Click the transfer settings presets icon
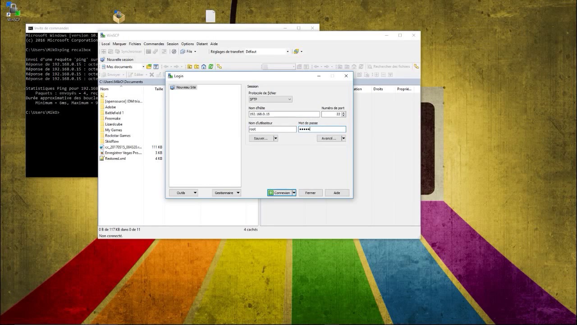 (x=296, y=51)
